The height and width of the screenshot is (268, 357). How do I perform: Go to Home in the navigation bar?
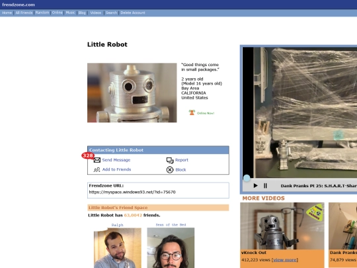point(7,13)
